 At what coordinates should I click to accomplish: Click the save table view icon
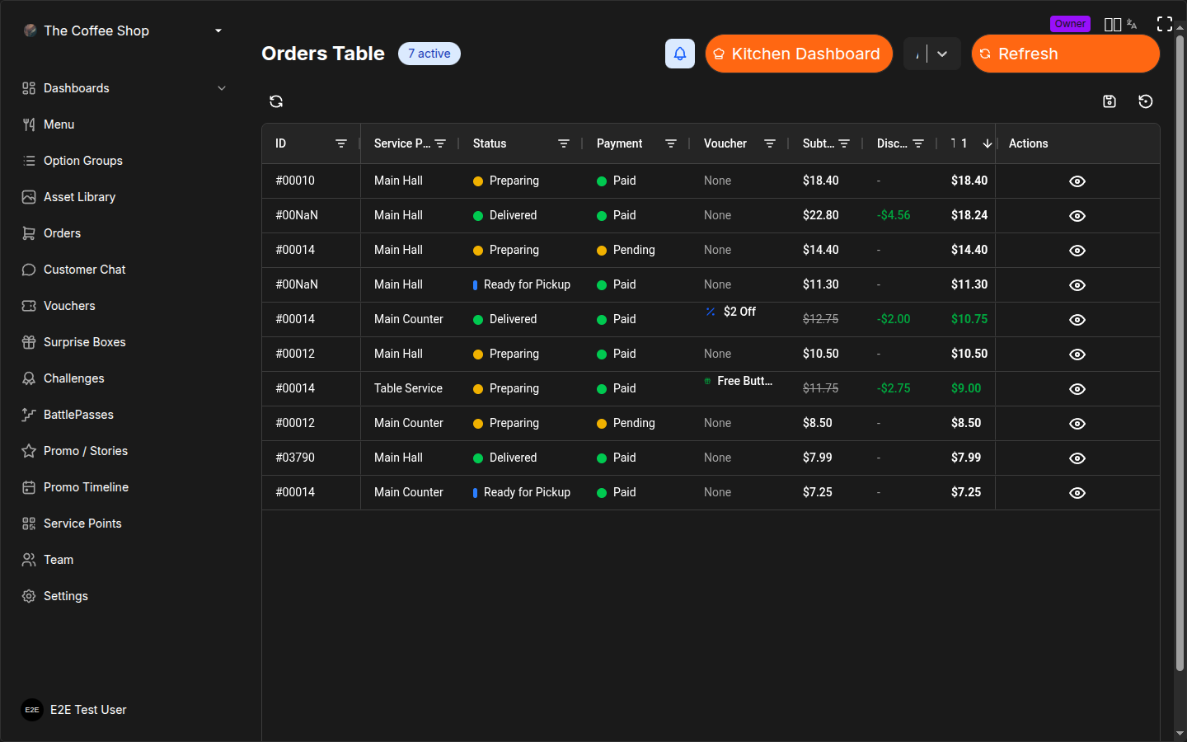1110,101
